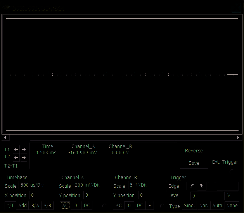Click the Channel_A readout -164.909 mV

[x=83, y=152]
